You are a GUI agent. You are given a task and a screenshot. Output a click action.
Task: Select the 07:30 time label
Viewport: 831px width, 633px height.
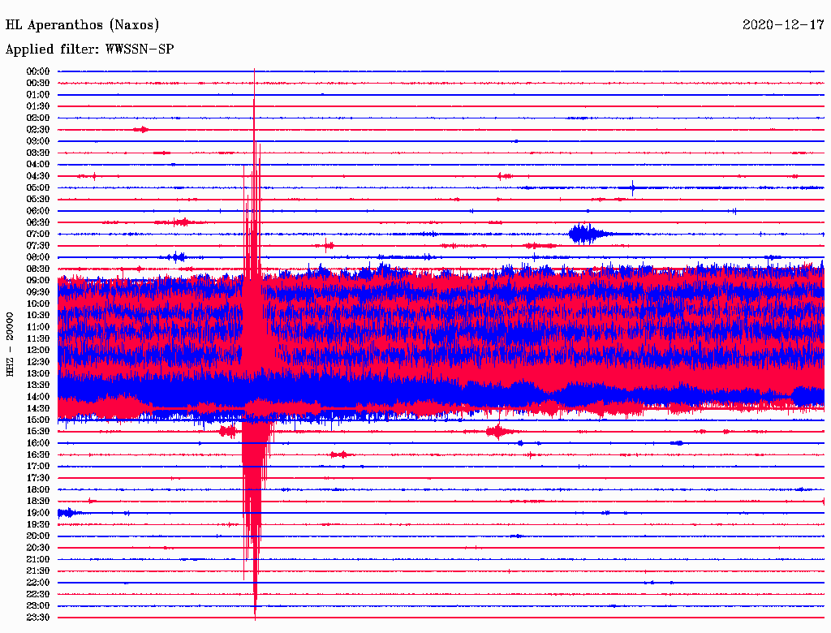pos(38,246)
